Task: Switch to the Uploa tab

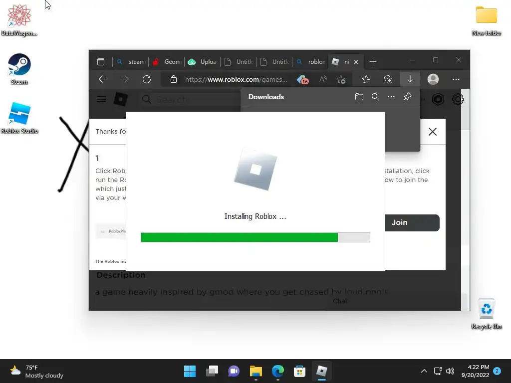Action: click(x=203, y=62)
